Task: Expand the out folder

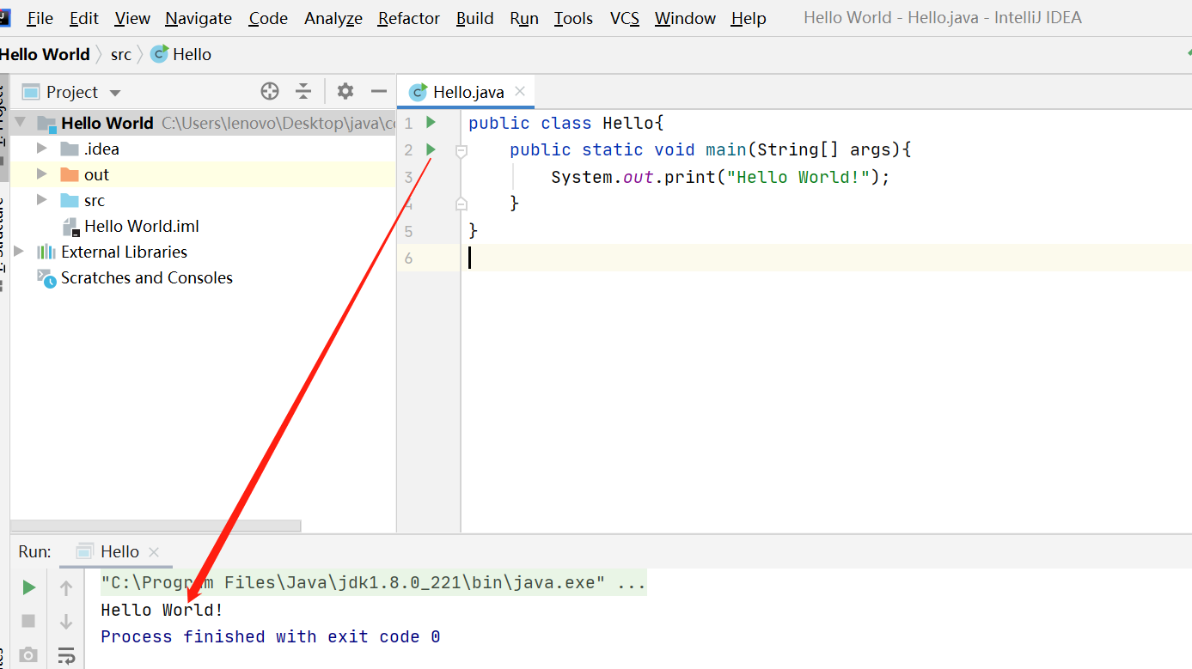Action: [41, 174]
